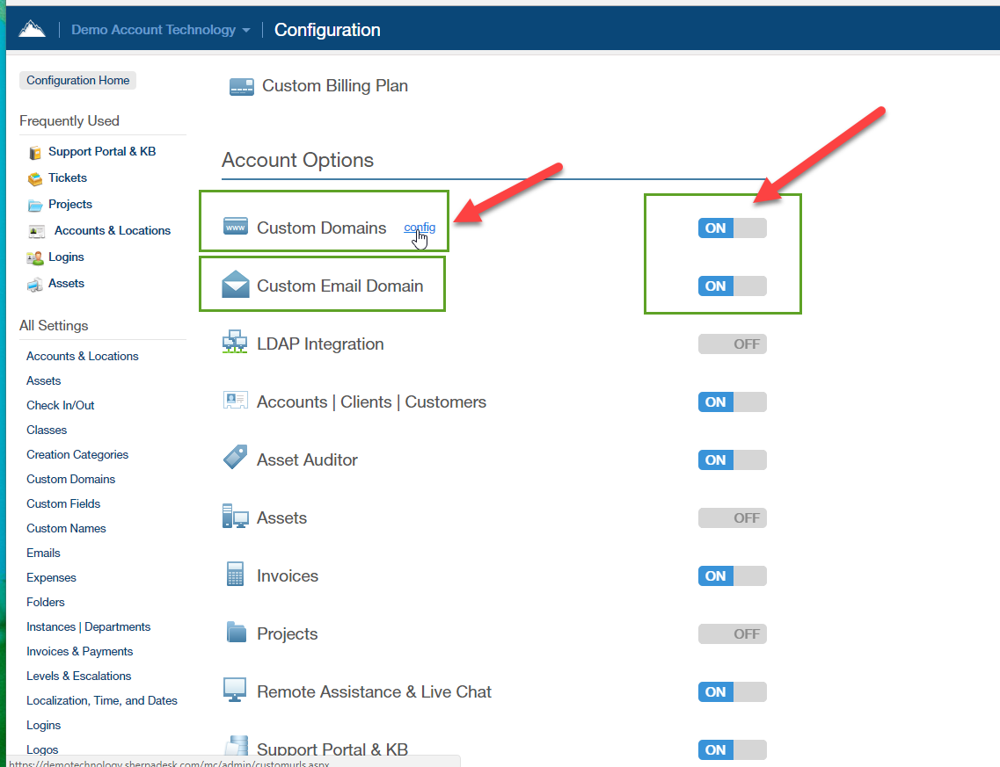Go to Custom Fields in All Settings
Screen dimensions: 1000x767
(63, 503)
